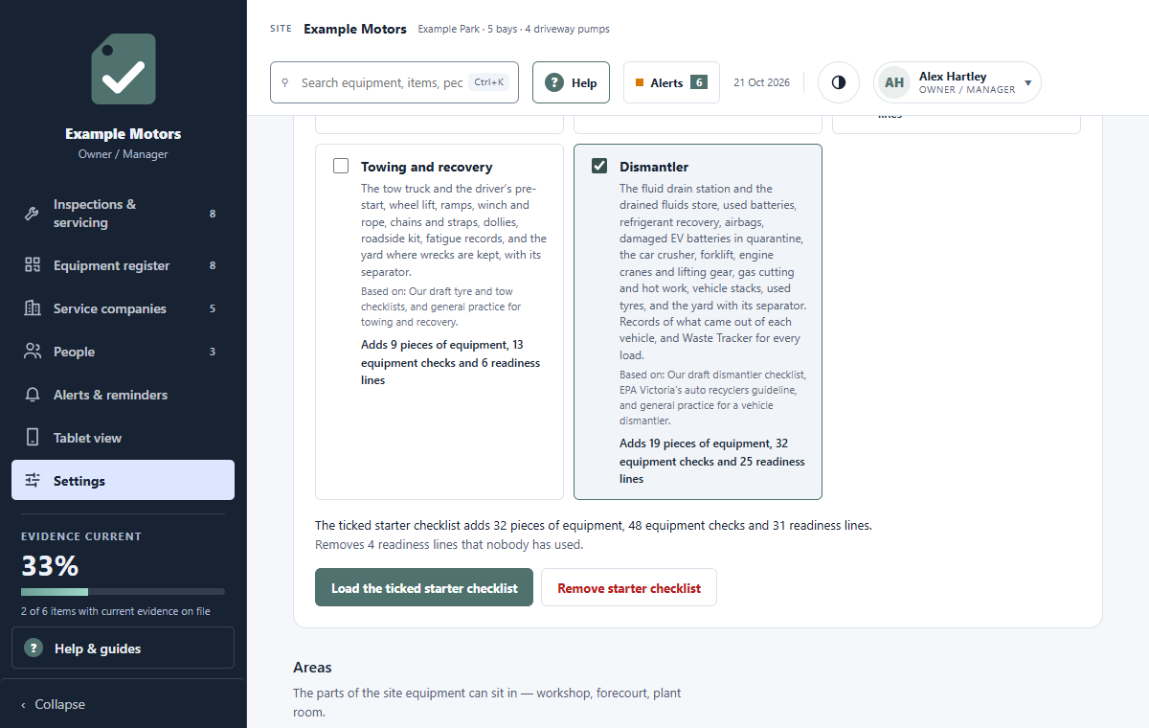Open the Alex Hartley account dropdown arrow
This screenshot has width=1149, height=728.
(x=1028, y=82)
